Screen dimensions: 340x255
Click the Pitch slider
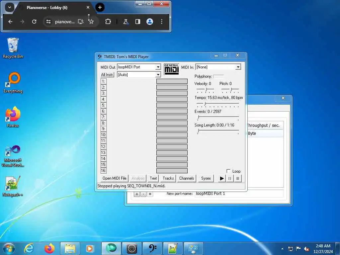point(230,90)
